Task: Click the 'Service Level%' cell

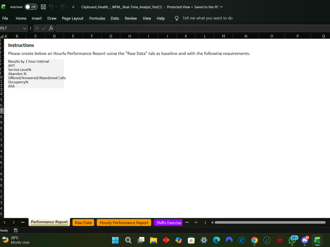Action: (x=19, y=69)
